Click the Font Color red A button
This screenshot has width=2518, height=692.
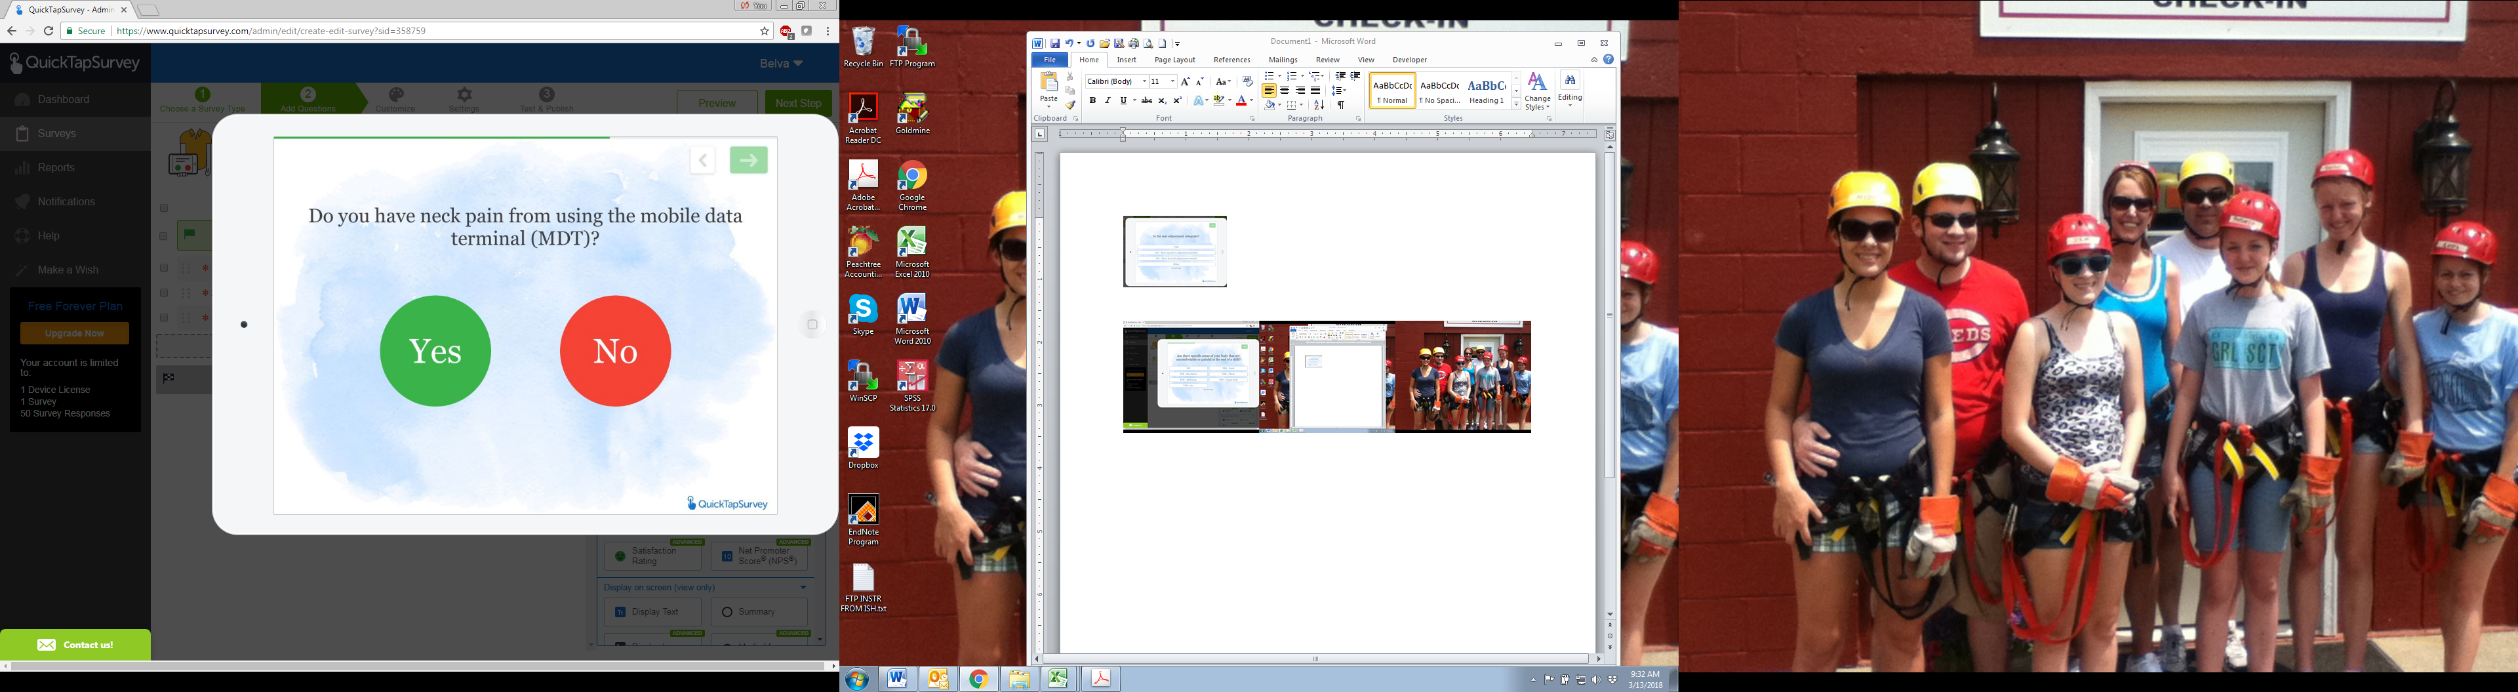point(1241,100)
